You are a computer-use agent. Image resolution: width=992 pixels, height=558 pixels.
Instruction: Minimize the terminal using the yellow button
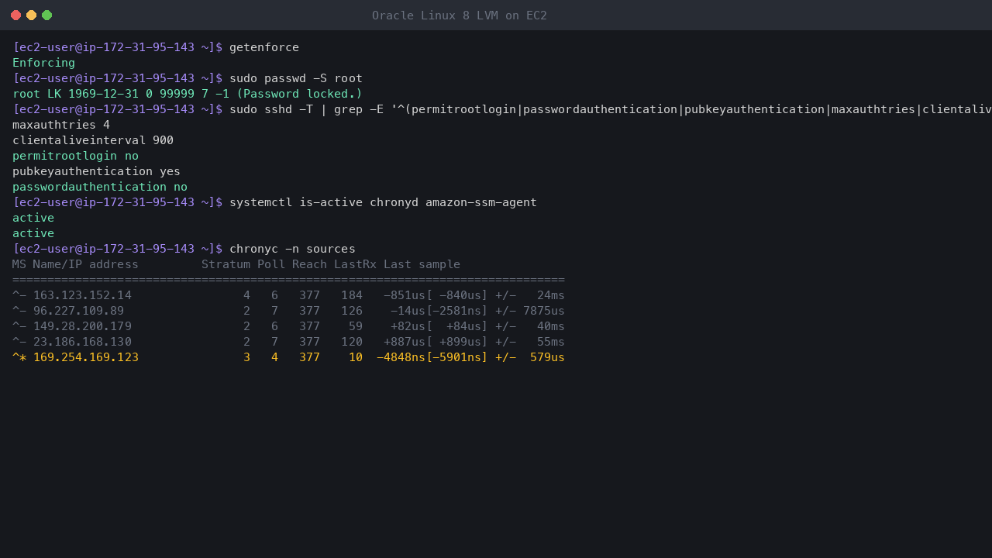(x=31, y=15)
